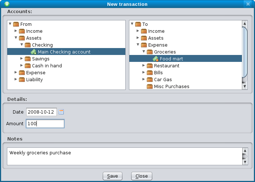Viewport: 255px width, 182px height.
Task: Select 'Bills' label in To tree
Action: point(158,73)
